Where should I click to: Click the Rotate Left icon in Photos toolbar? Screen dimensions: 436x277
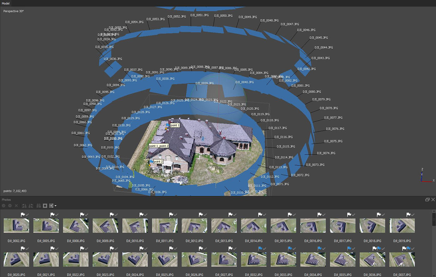click(24, 206)
